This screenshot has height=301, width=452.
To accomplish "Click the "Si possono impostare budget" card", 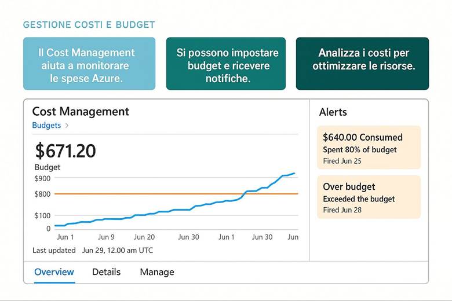I will 226,64.
